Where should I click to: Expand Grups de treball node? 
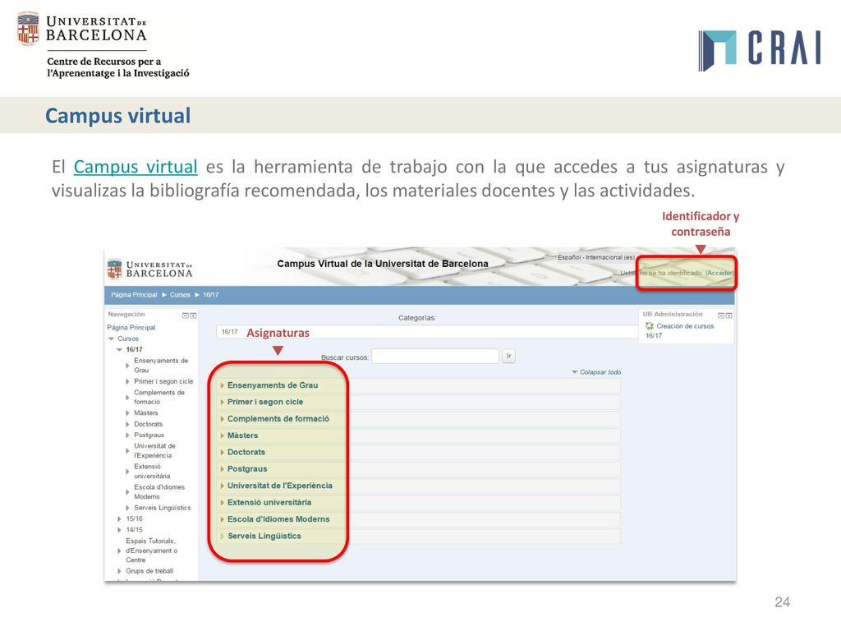click(x=119, y=571)
